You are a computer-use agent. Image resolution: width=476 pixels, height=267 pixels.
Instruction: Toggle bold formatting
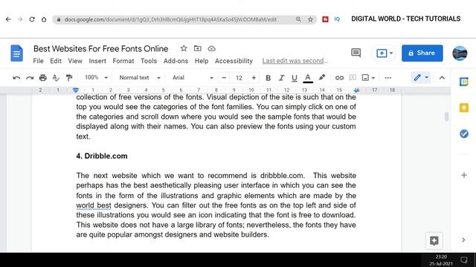[x=268, y=78]
